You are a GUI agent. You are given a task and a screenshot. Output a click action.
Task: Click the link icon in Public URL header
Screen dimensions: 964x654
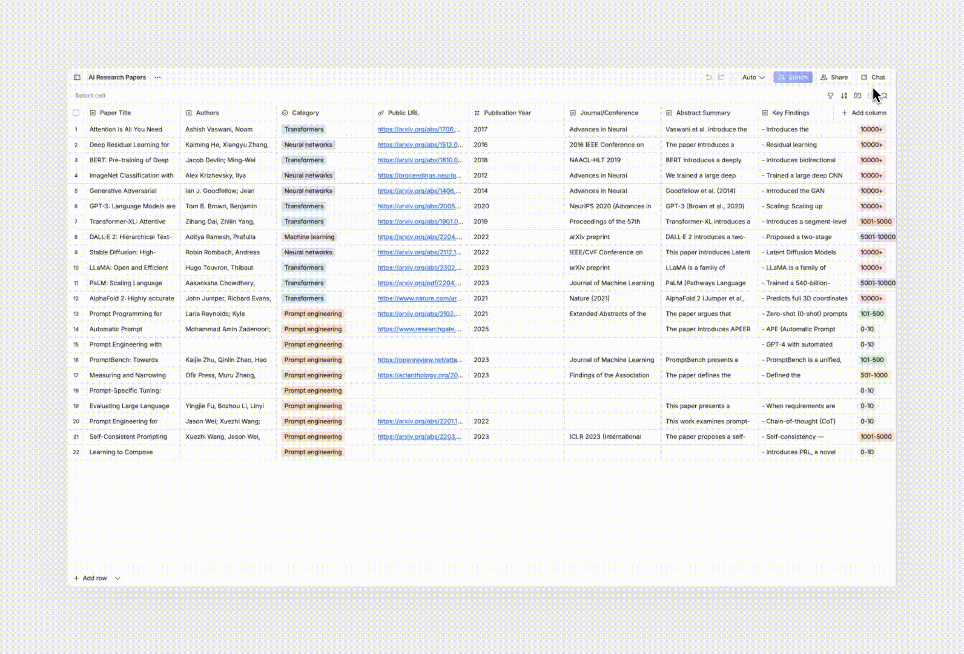point(381,113)
